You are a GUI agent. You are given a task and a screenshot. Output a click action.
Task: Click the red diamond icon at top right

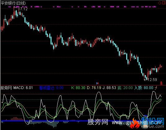(159, 3)
